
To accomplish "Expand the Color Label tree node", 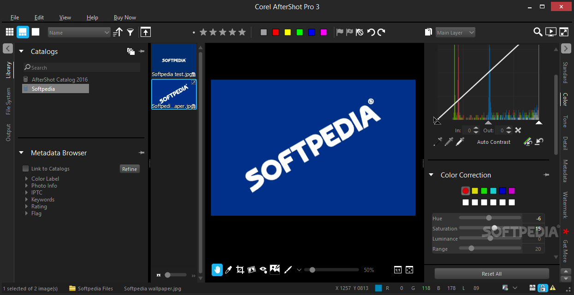I will coord(27,179).
